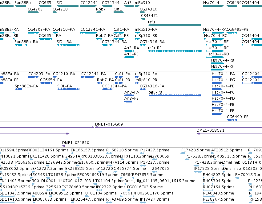
Task: Select the CG4203 gene label in top track
Action: tap(35, 9)
